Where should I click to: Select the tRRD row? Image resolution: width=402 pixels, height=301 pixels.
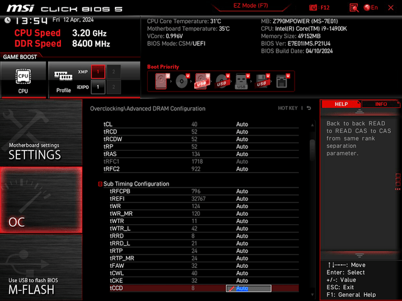point(204,236)
